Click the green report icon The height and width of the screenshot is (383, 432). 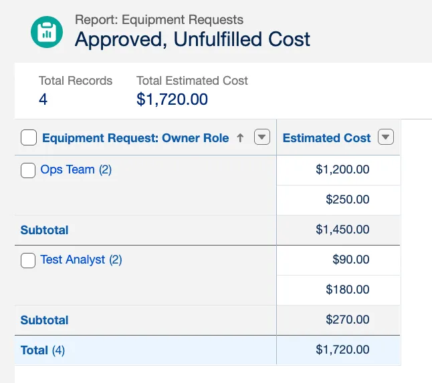tap(47, 32)
